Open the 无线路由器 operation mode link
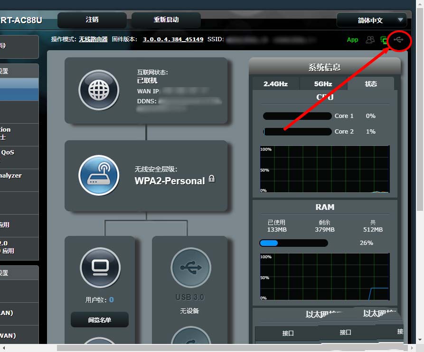424x352 pixels. click(93, 39)
